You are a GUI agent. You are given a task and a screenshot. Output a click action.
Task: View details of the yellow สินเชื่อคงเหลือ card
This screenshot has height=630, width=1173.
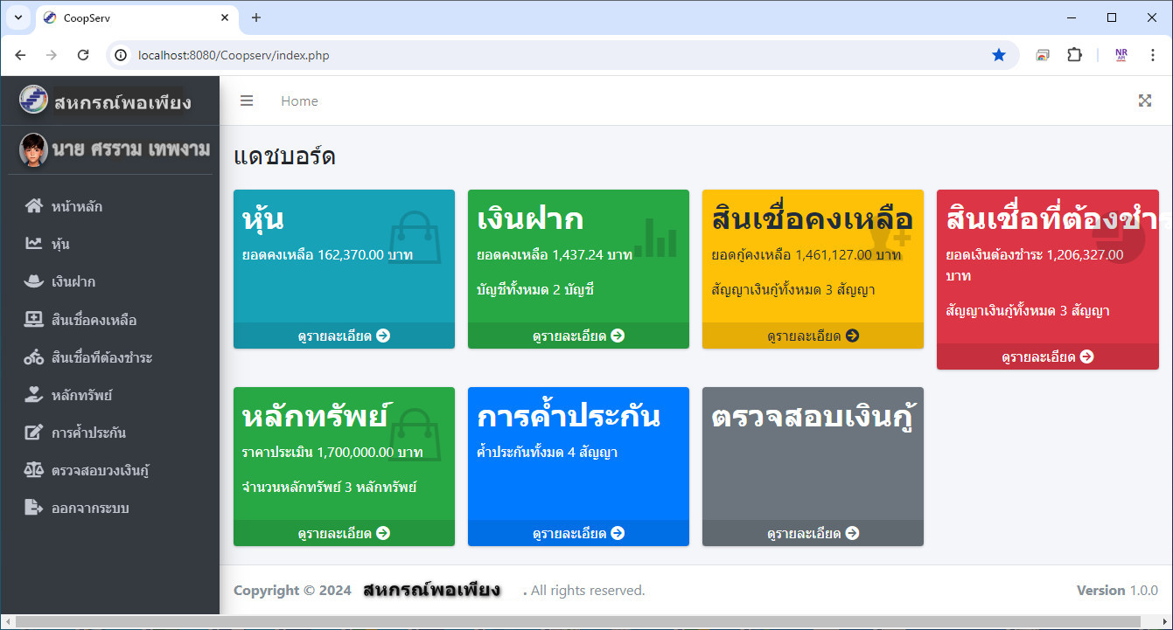tap(813, 336)
